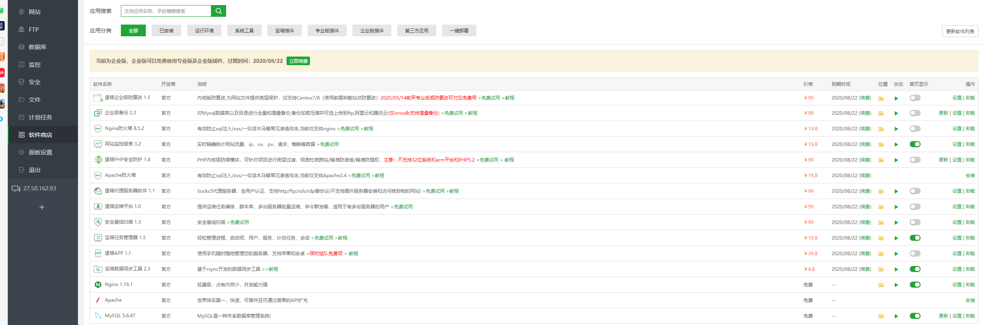
Task: Open folder icon for 安全基线扫描 row
Action: 881,223
